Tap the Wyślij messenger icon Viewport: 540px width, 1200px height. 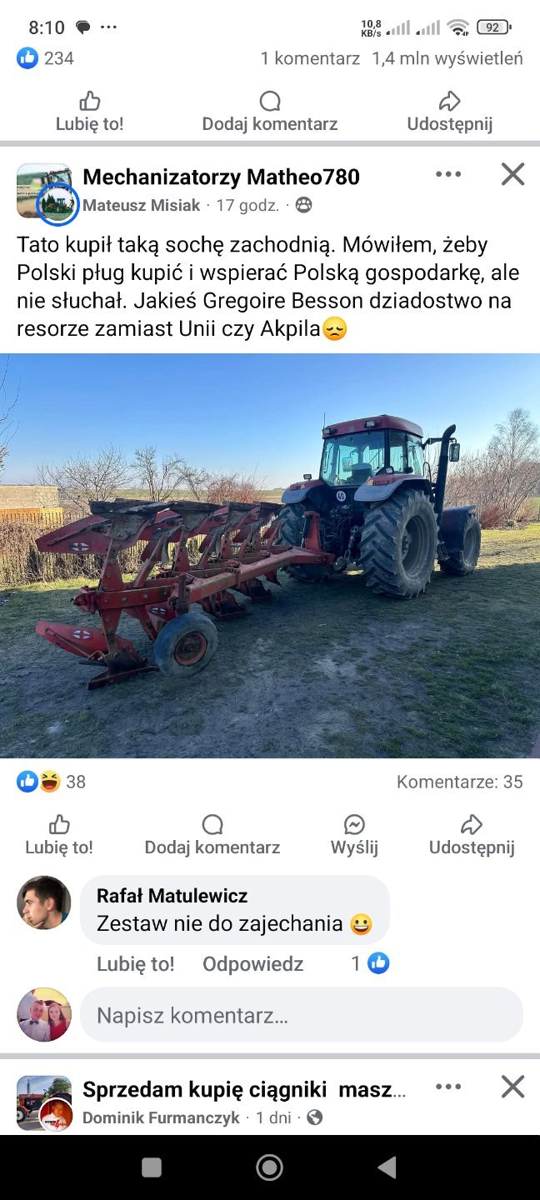pyautogui.click(x=354, y=836)
